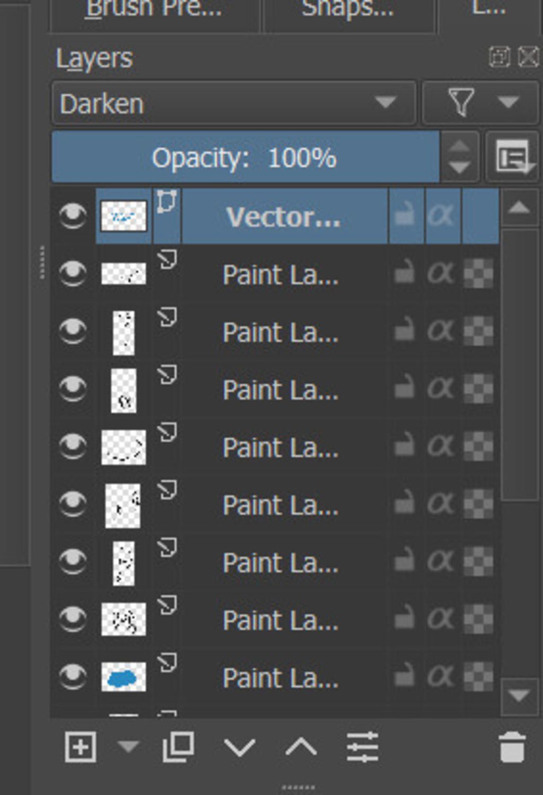Toggle visibility of blue blob paint layer
Image resolution: width=543 pixels, height=795 pixels.
[73, 677]
